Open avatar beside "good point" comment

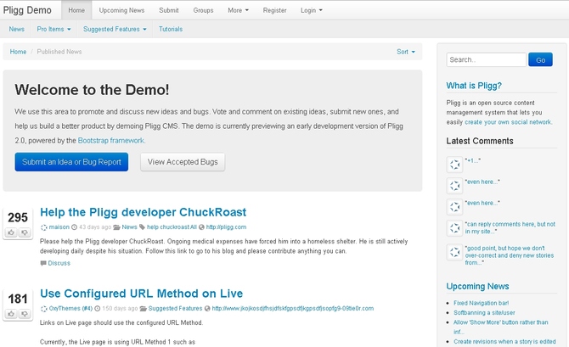click(454, 252)
